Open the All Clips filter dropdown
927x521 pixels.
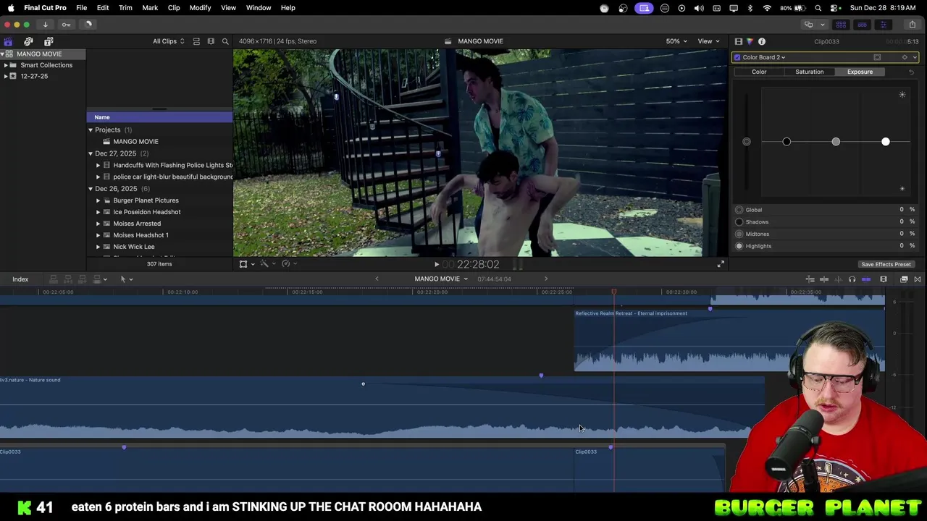tap(168, 41)
